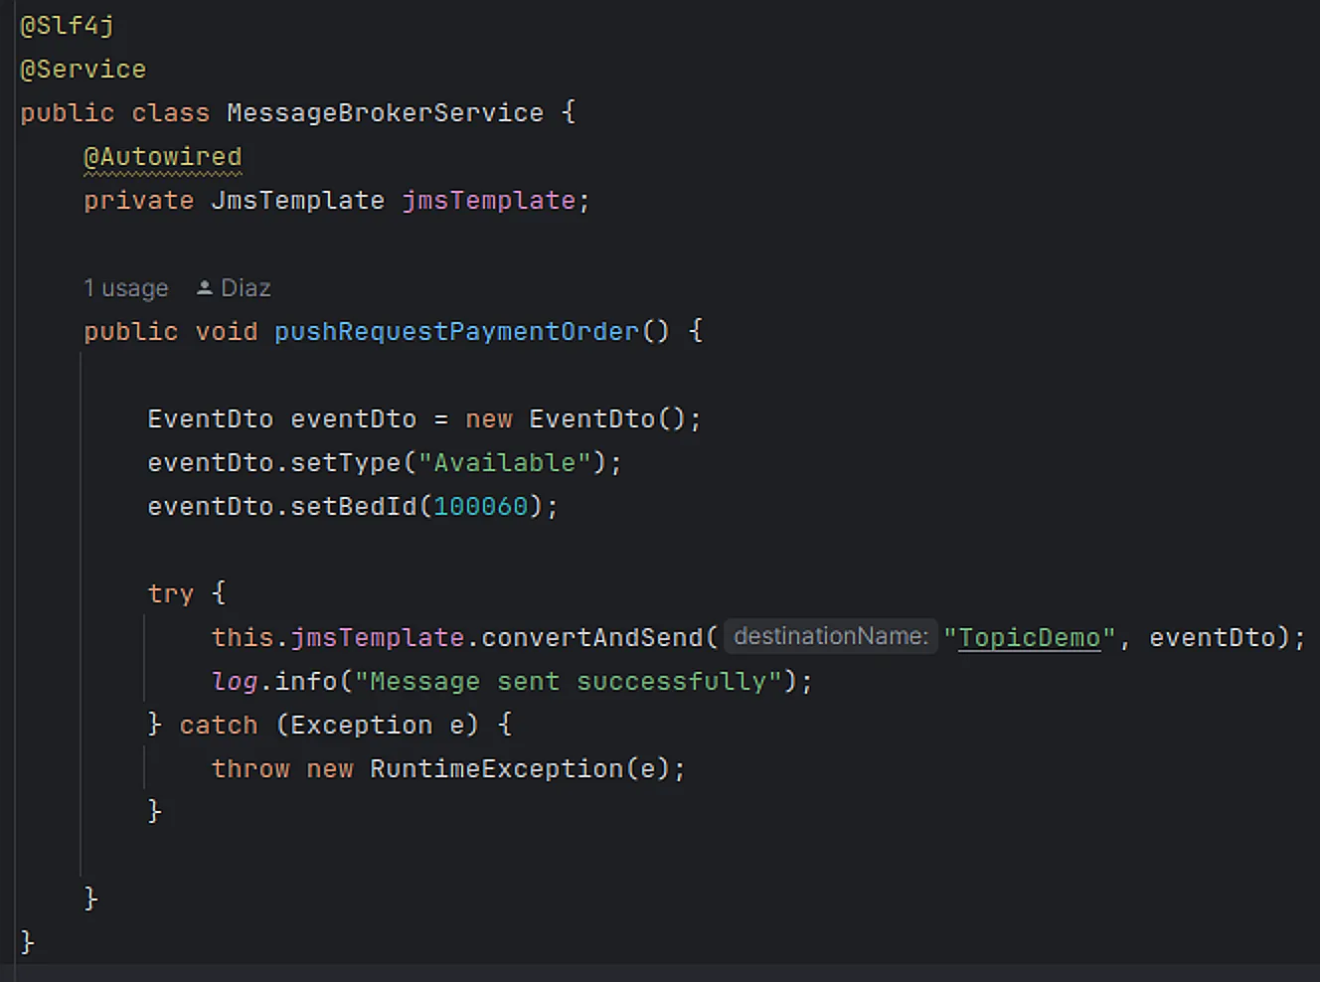Click the setBedId method call
Viewport: 1320px width, 982px height.
click(x=353, y=507)
